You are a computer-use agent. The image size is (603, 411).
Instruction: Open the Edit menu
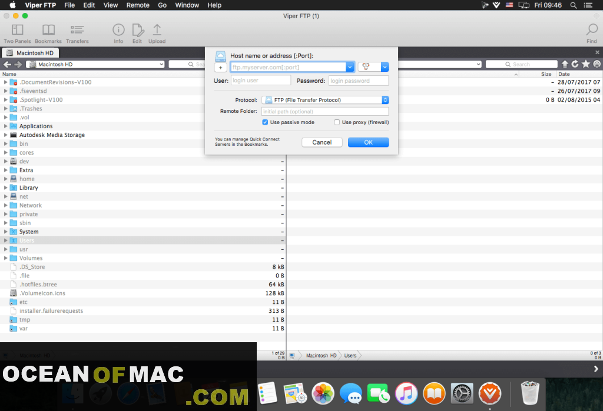click(x=90, y=5)
